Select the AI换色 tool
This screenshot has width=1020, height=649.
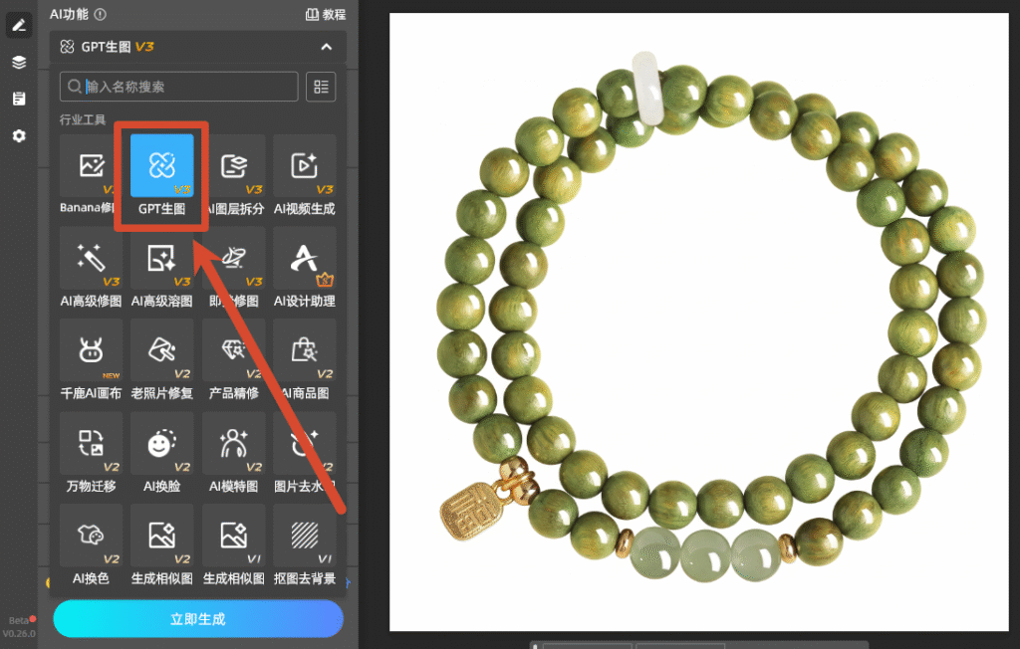pyautogui.click(x=91, y=544)
